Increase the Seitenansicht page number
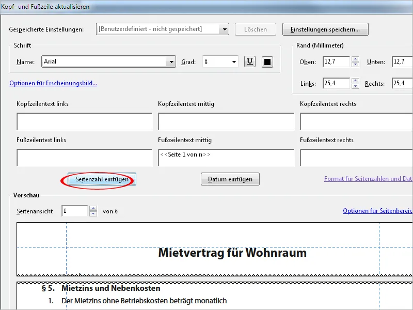 point(93,208)
